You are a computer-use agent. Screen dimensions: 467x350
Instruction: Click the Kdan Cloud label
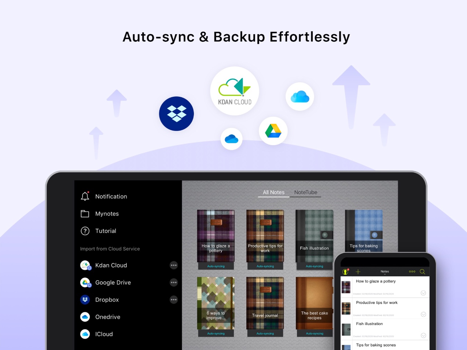point(111,265)
